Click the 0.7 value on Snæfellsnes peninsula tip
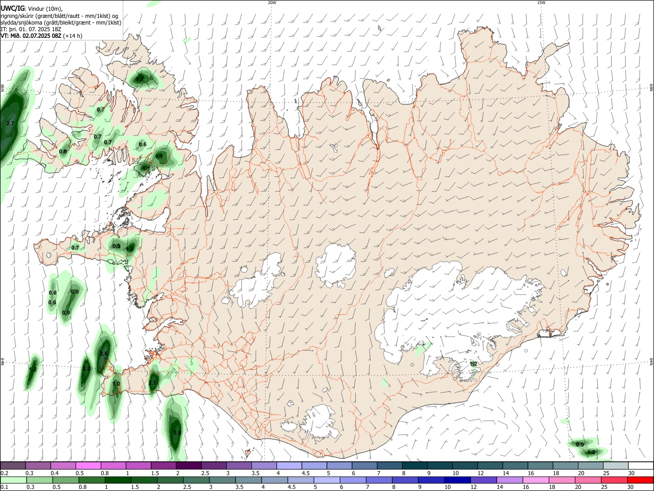Screen dimensions: 654x491 (75, 248)
